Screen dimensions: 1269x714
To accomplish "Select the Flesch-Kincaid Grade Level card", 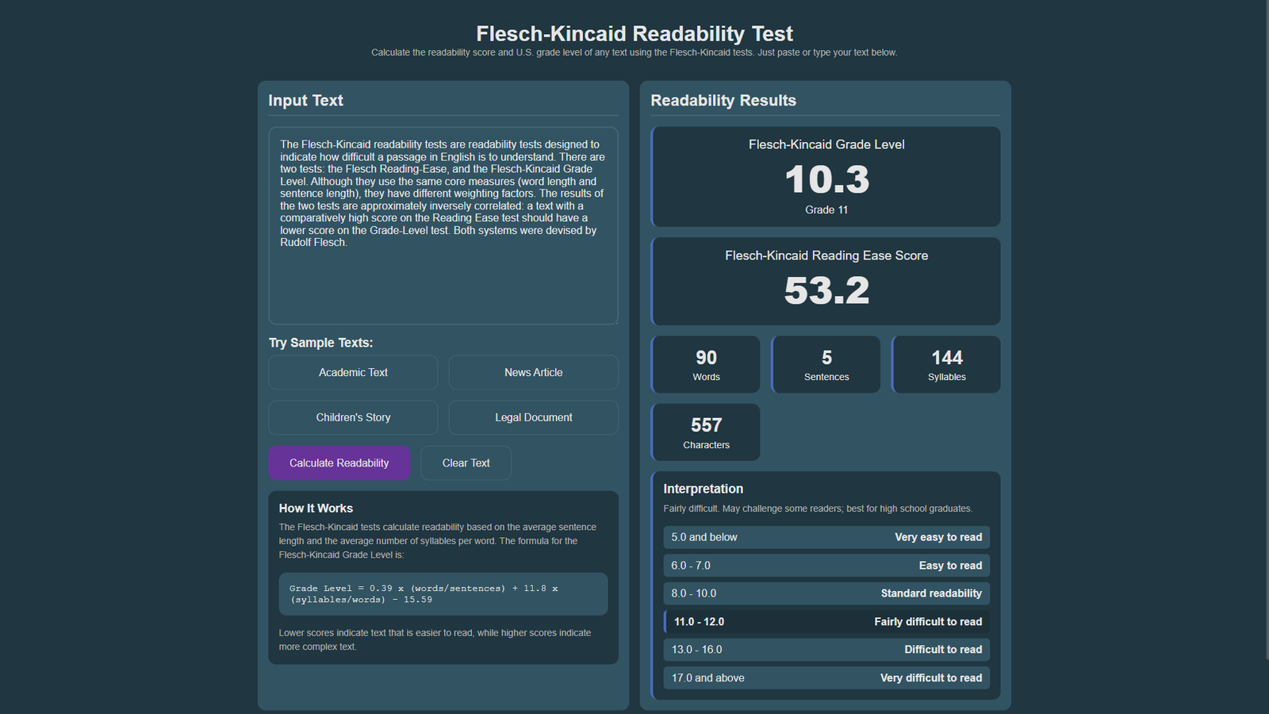I will (x=826, y=177).
